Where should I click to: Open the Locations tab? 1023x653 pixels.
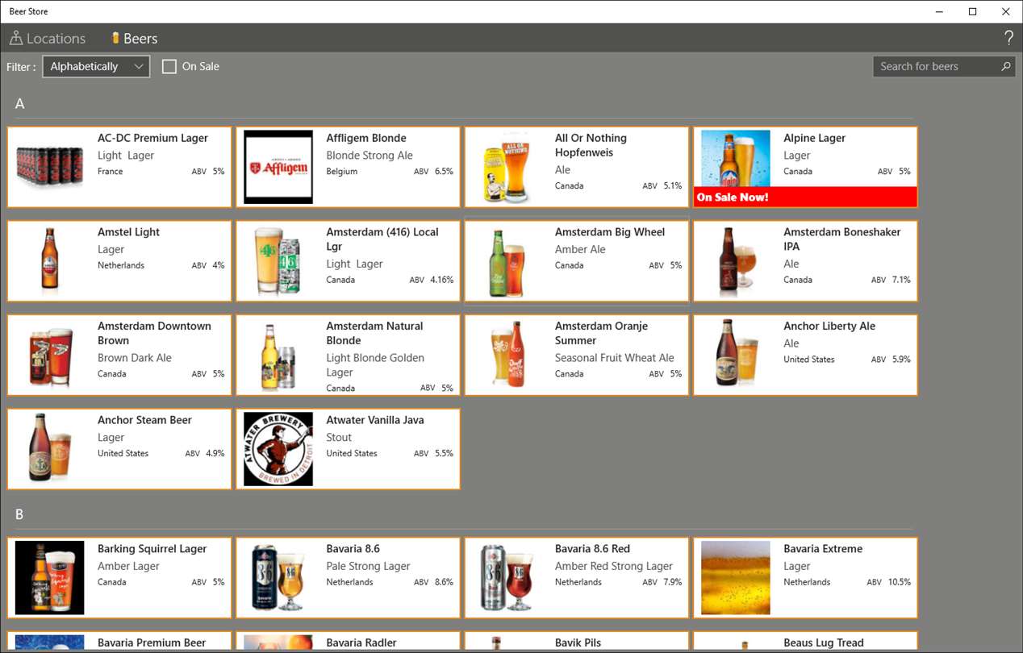pos(47,38)
